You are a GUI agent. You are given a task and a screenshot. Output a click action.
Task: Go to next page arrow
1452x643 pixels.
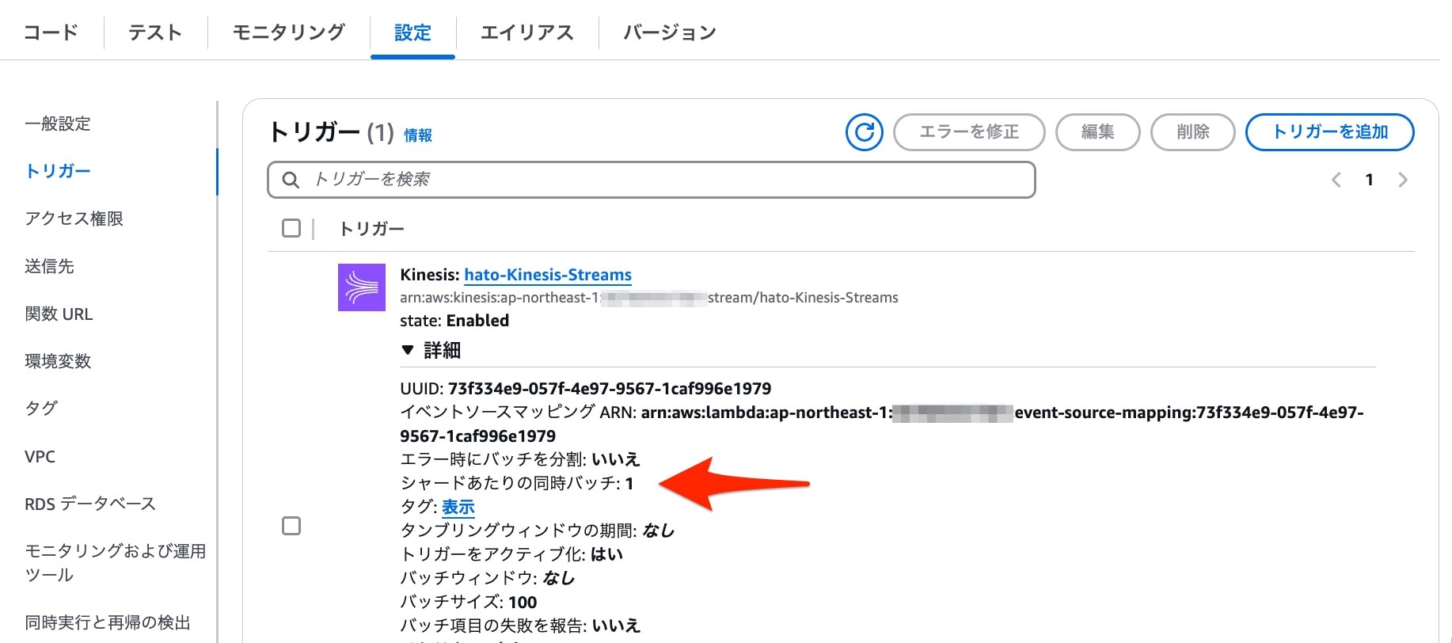(x=1403, y=180)
